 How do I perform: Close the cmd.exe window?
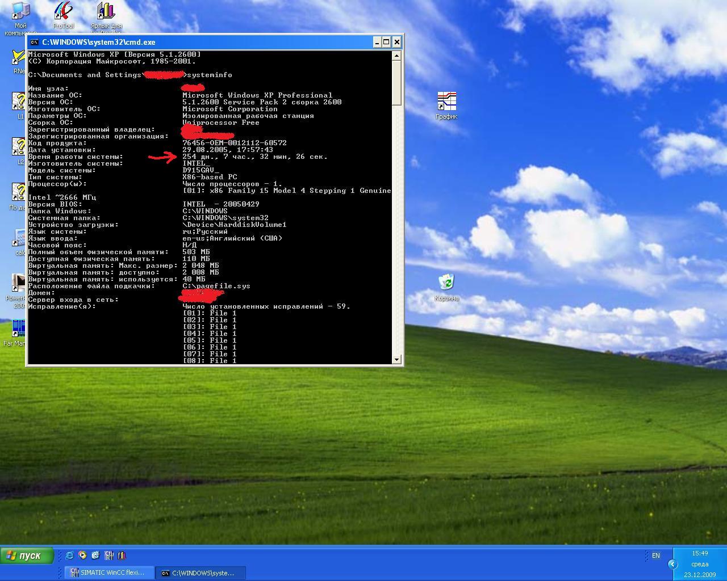point(397,42)
